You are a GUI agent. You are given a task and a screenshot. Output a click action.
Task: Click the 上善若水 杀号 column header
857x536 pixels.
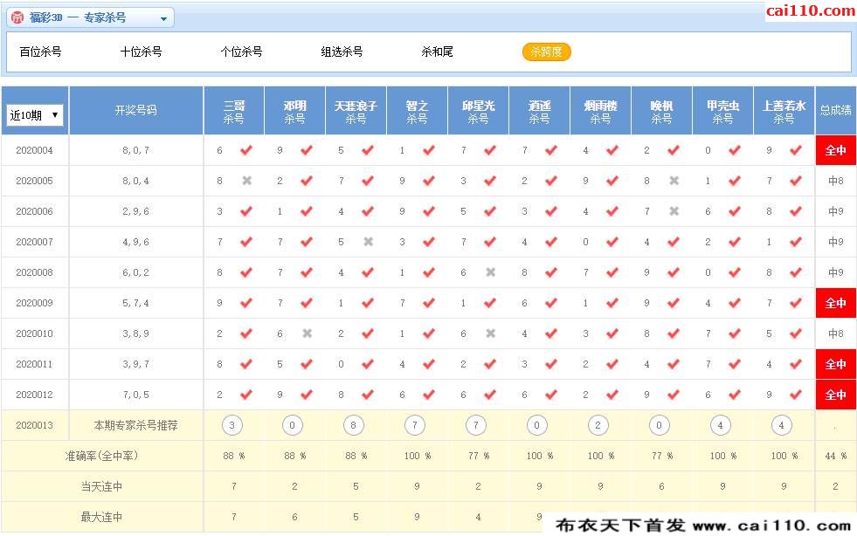784,110
